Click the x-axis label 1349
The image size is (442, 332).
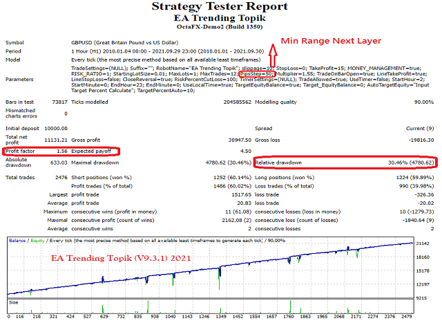point(221,317)
